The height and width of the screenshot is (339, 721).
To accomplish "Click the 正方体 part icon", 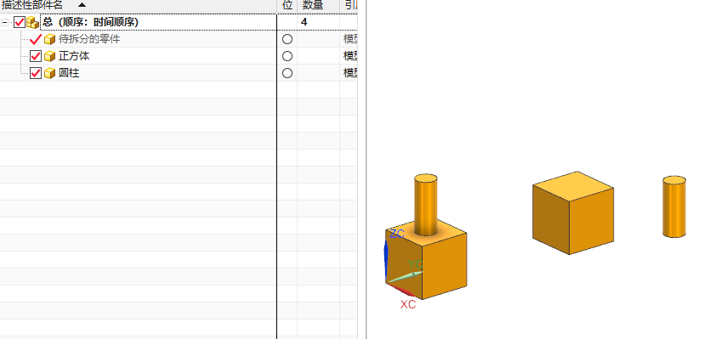I will point(49,56).
